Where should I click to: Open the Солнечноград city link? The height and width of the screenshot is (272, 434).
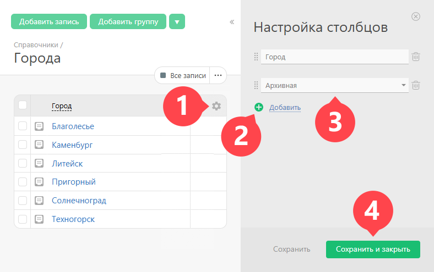pos(79,201)
